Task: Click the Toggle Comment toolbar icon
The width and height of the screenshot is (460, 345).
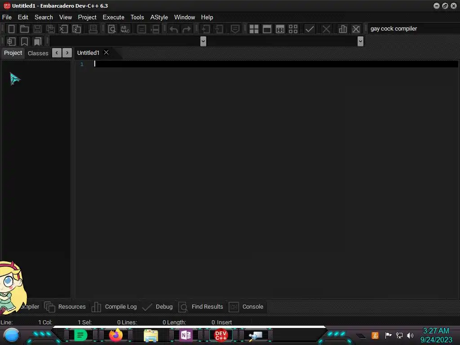Action: [235, 29]
